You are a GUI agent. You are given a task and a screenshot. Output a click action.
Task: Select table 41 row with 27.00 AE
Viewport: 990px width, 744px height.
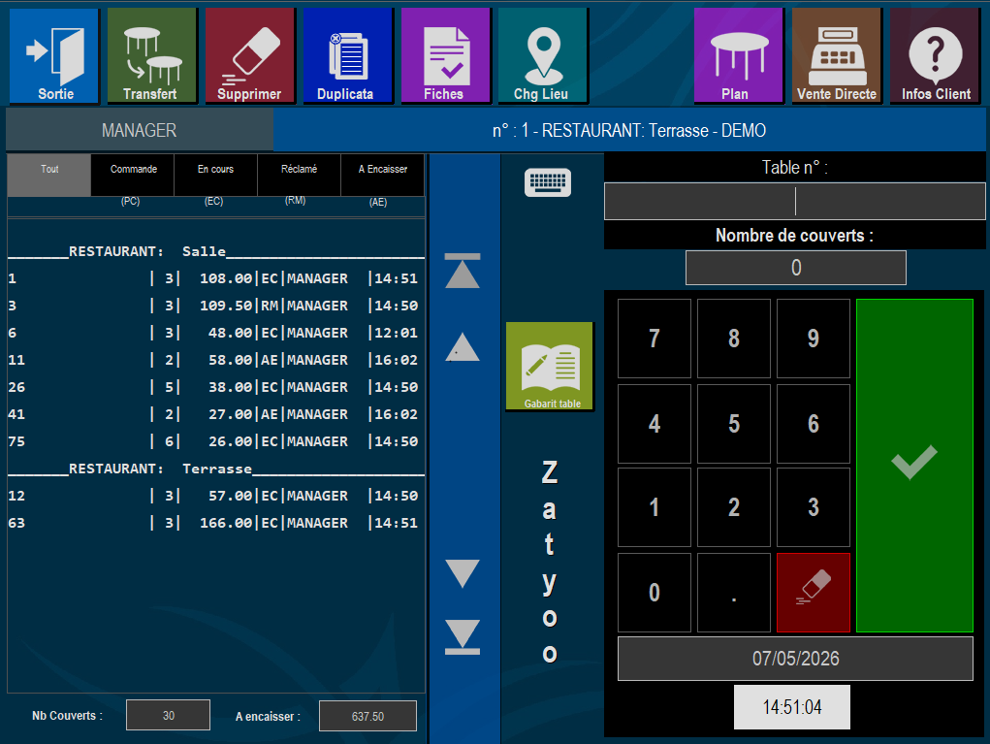(x=215, y=414)
